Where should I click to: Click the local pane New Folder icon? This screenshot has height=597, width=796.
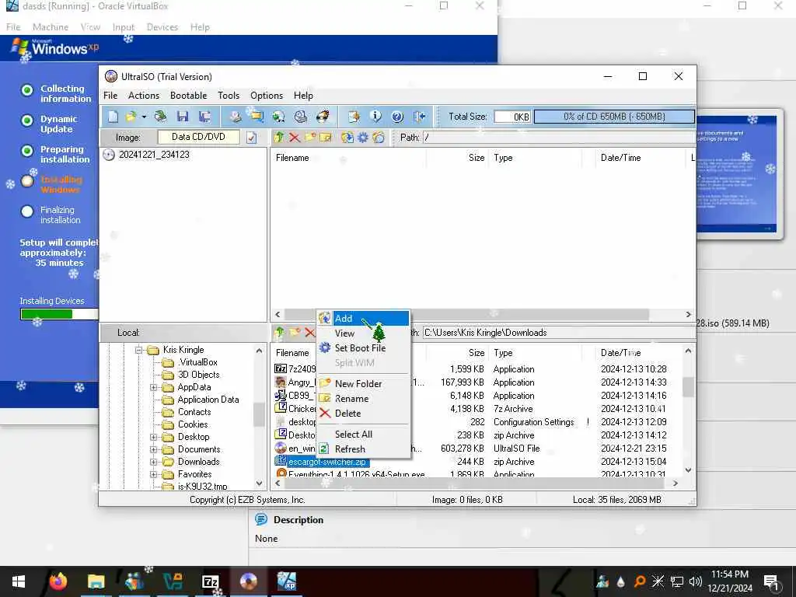point(295,333)
